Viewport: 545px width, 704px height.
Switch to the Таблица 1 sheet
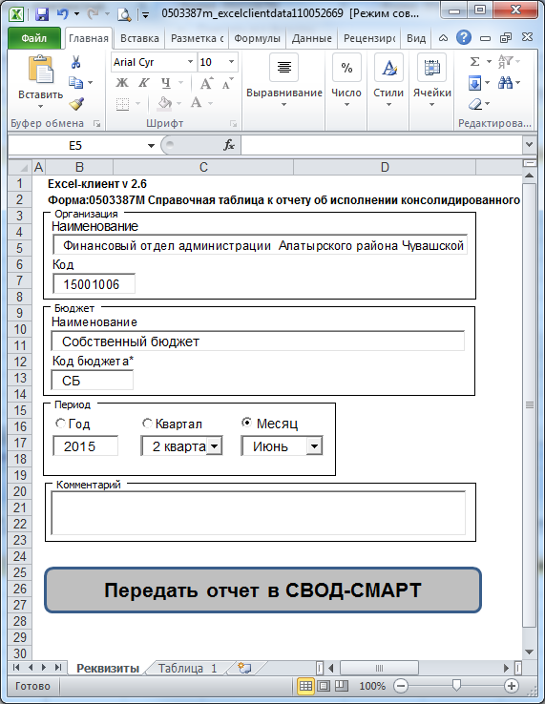pyautogui.click(x=187, y=669)
